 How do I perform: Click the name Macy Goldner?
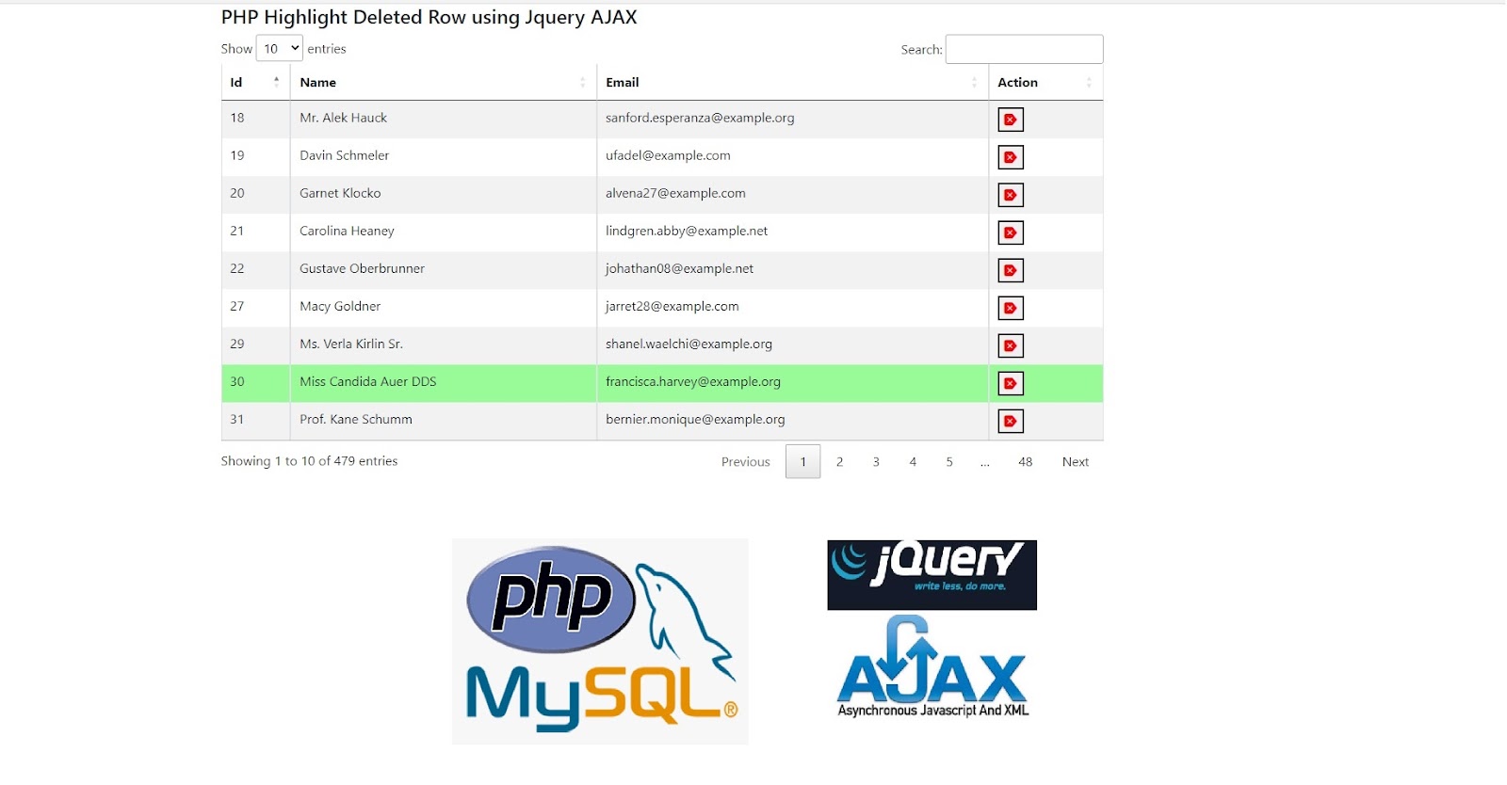click(340, 306)
